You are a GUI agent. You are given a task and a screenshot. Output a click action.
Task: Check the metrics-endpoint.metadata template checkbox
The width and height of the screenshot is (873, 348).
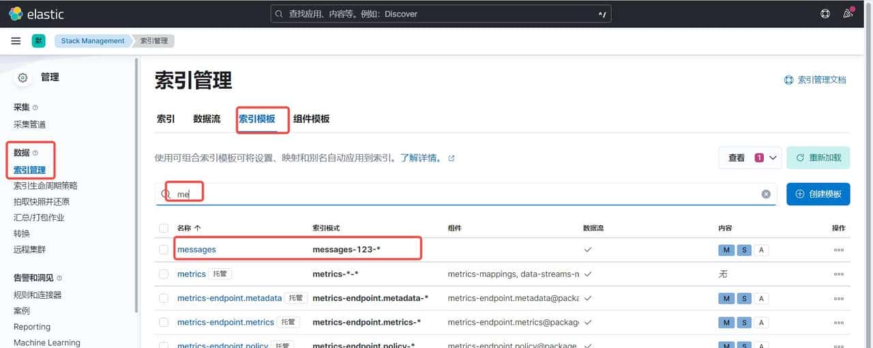[x=163, y=298]
